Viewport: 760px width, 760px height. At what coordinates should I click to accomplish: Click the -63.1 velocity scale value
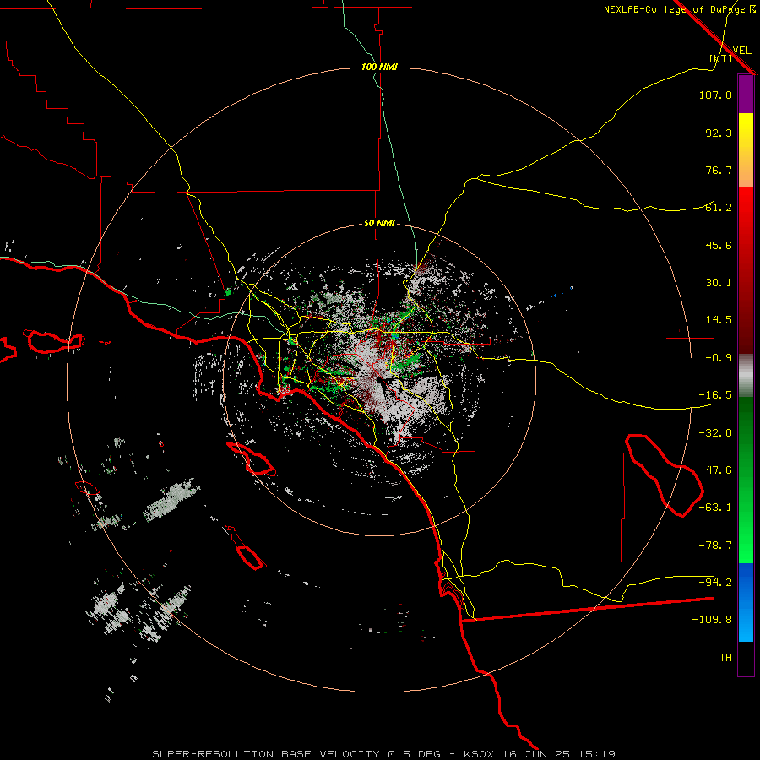(715, 508)
